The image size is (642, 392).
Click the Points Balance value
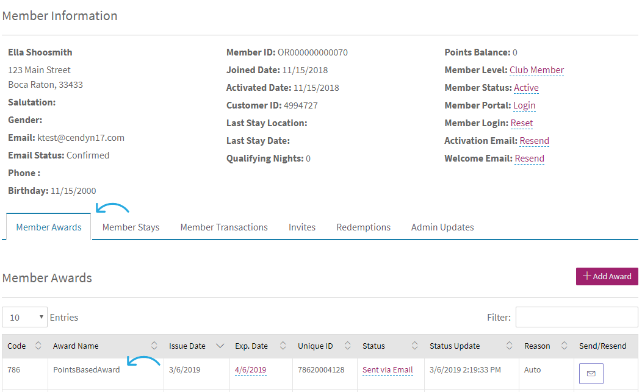point(514,52)
